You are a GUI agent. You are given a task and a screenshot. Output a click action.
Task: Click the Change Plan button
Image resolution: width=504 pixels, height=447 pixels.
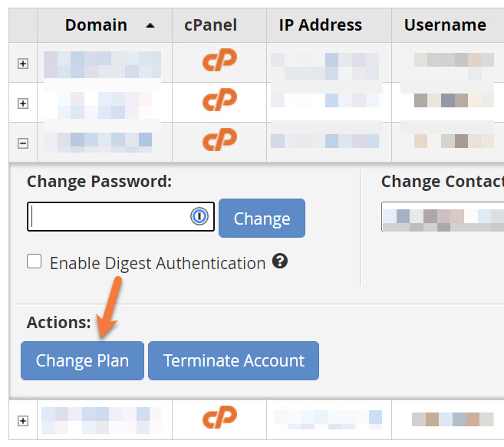pos(82,360)
